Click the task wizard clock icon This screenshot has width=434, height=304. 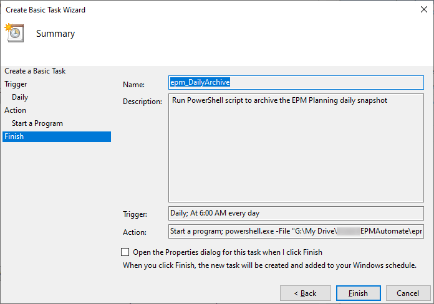(x=14, y=33)
